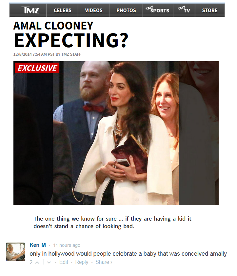
Task: Open the Ken M profile name link
Action: (38, 245)
